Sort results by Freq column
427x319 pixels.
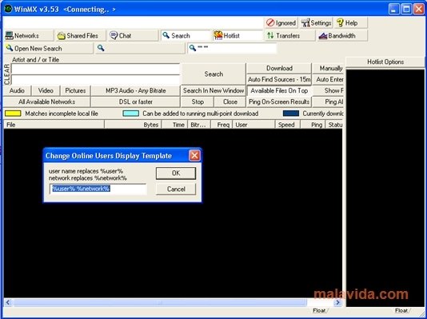point(221,125)
